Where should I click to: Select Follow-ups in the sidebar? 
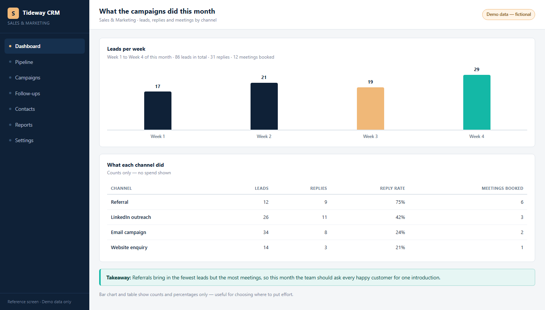pyautogui.click(x=45, y=93)
